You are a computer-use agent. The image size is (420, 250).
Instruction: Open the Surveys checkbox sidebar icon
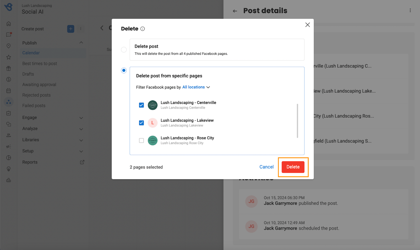point(9,113)
